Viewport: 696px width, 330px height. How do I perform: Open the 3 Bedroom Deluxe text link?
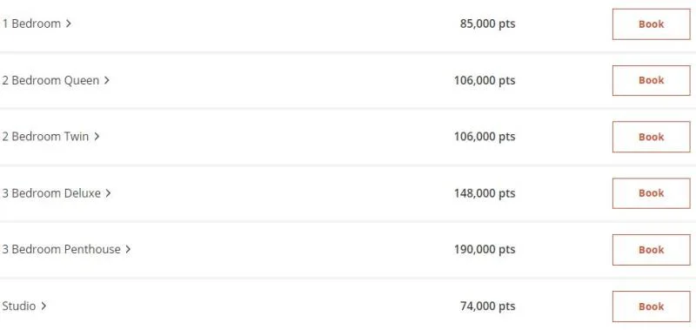pyautogui.click(x=51, y=193)
